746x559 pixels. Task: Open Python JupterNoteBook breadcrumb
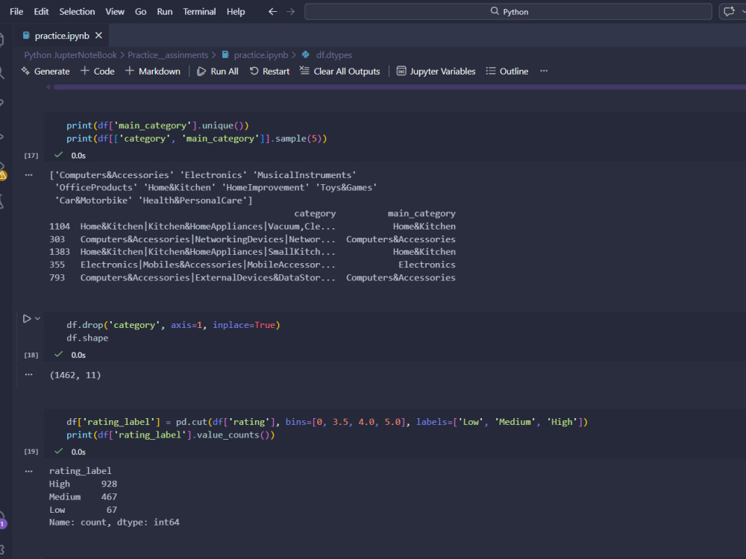tap(70, 55)
